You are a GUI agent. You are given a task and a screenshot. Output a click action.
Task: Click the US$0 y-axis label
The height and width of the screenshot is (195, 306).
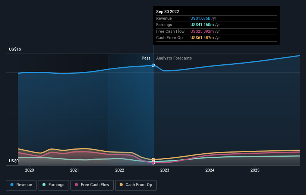(14, 161)
